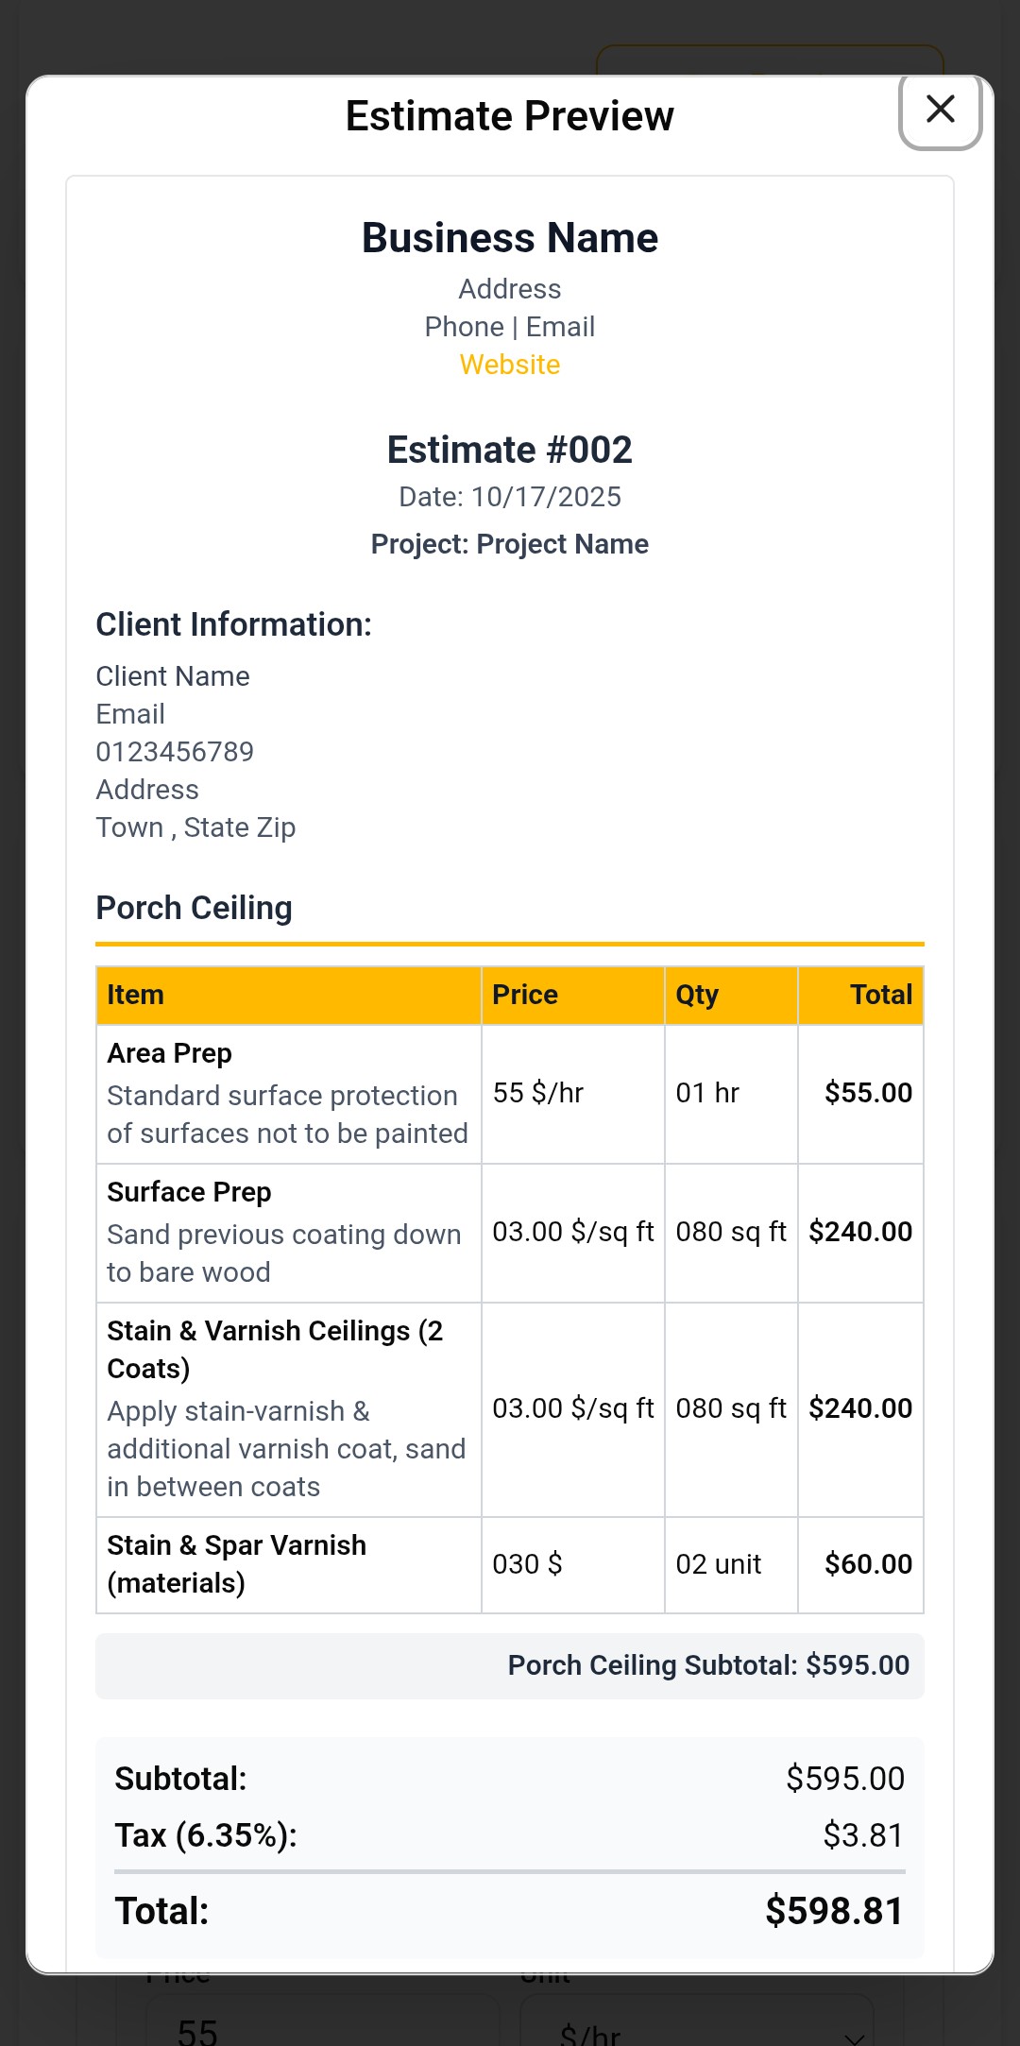Viewport: 1020px width, 2046px height.
Task: Click the Project Name text
Action: tap(509, 544)
